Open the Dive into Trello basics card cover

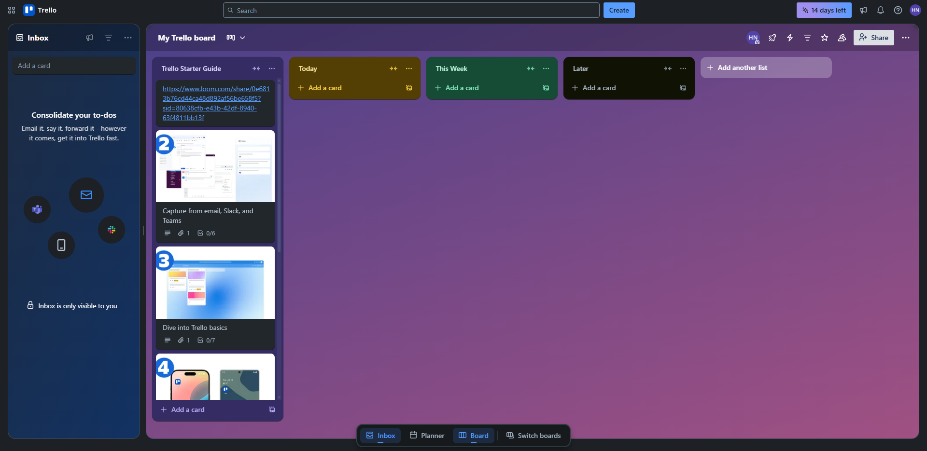point(215,283)
